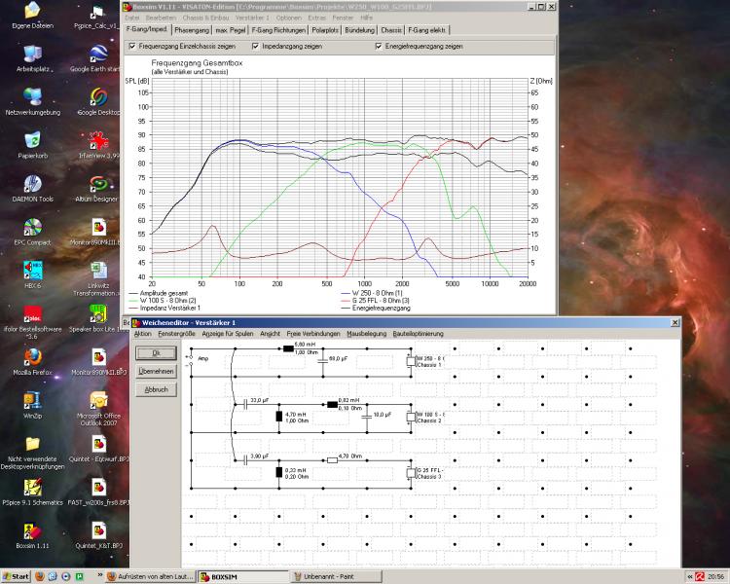Select the 6,80 mH inductor in the schematic

pos(288,347)
